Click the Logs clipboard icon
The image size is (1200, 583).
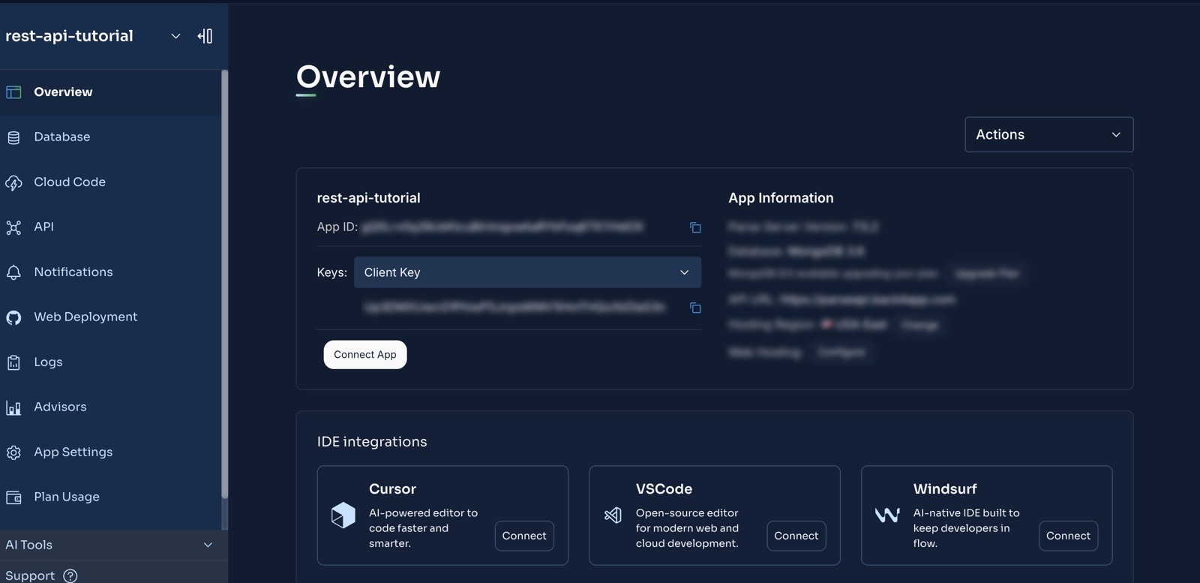tap(13, 362)
